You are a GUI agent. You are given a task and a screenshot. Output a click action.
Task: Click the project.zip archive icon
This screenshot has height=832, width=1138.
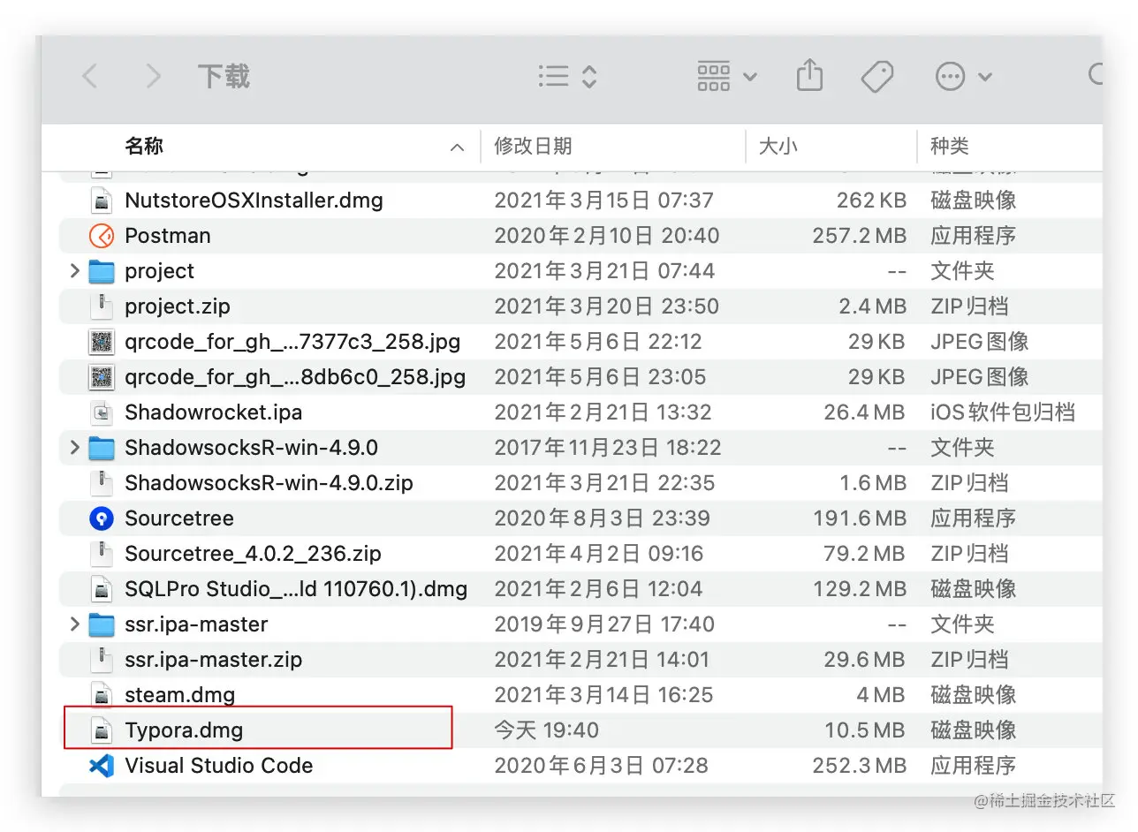102,306
